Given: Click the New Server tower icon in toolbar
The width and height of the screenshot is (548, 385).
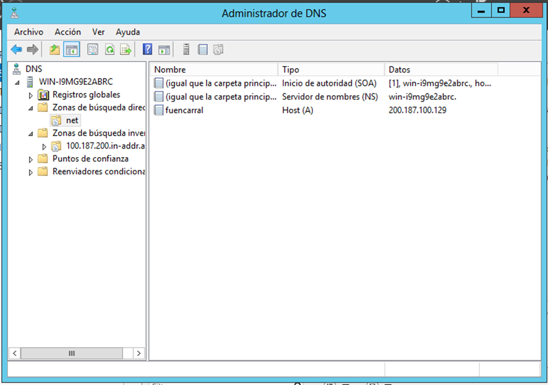Looking at the screenshot, I should (186, 50).
